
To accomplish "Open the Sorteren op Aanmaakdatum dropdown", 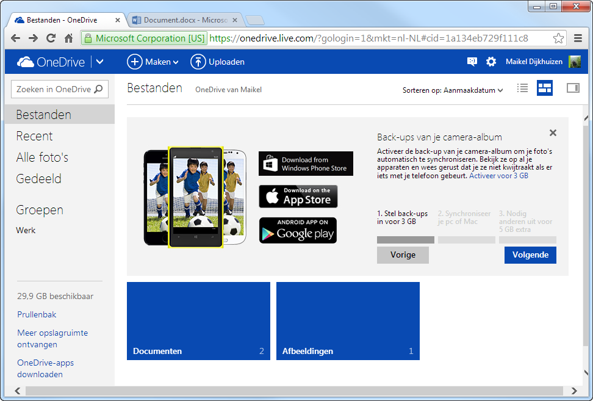I will [x=452, y=90].
